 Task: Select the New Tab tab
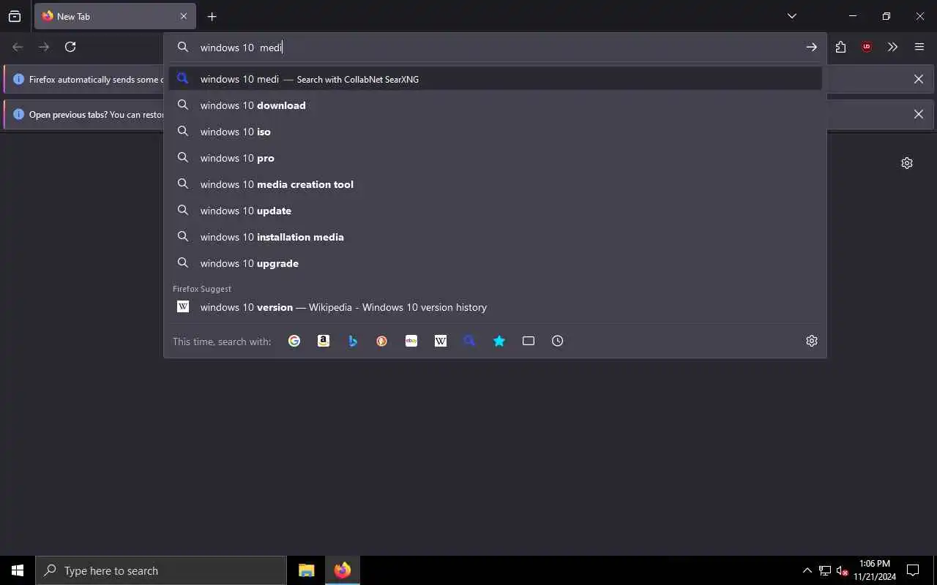point(114,16)
